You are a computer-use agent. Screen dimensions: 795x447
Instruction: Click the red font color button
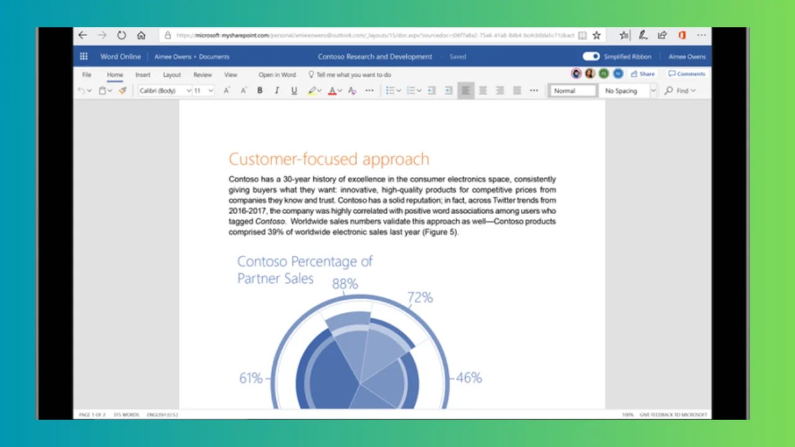coord(332,91)
